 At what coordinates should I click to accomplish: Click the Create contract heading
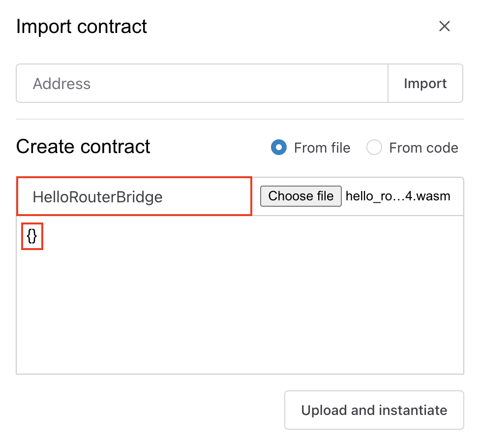[83, 147]
